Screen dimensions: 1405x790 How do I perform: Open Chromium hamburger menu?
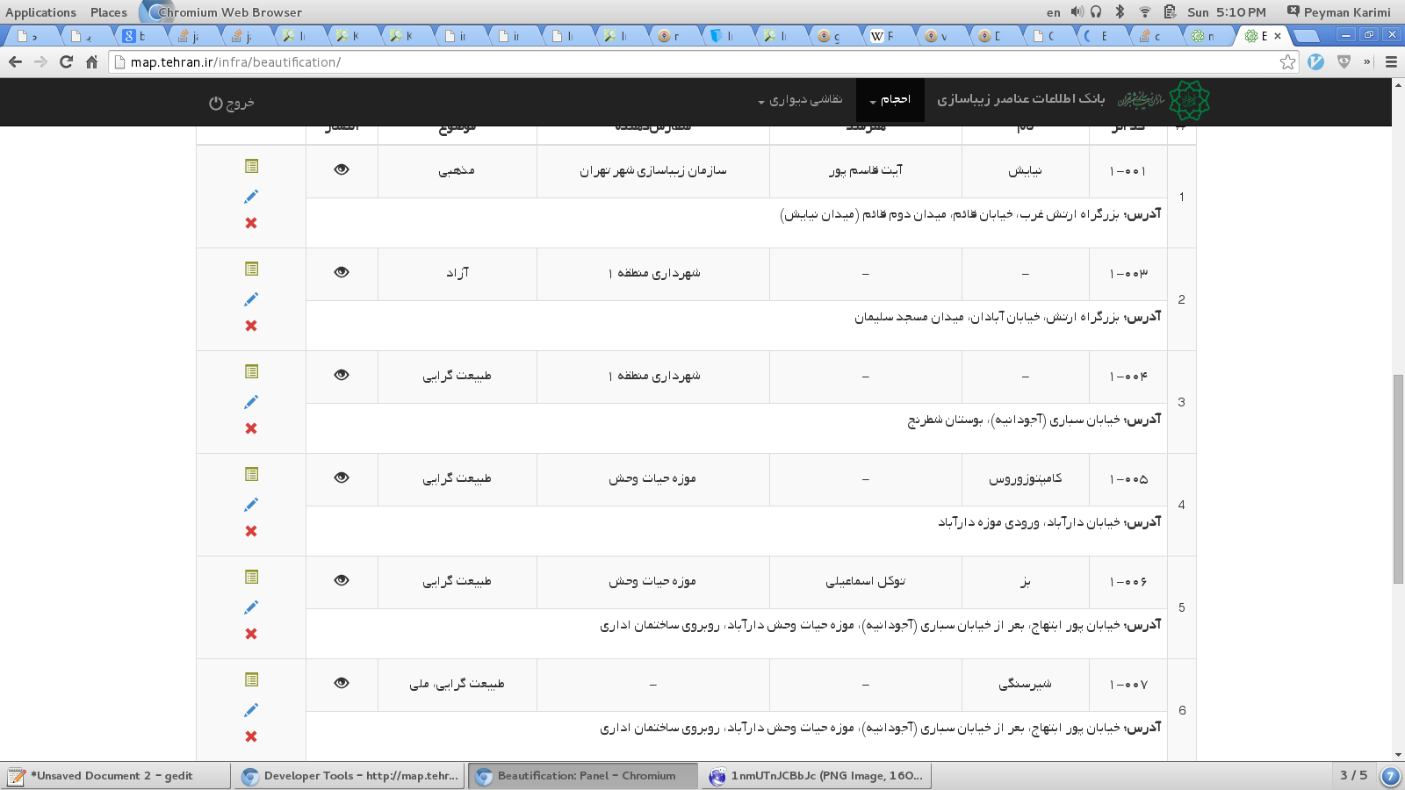point(1391,61)
